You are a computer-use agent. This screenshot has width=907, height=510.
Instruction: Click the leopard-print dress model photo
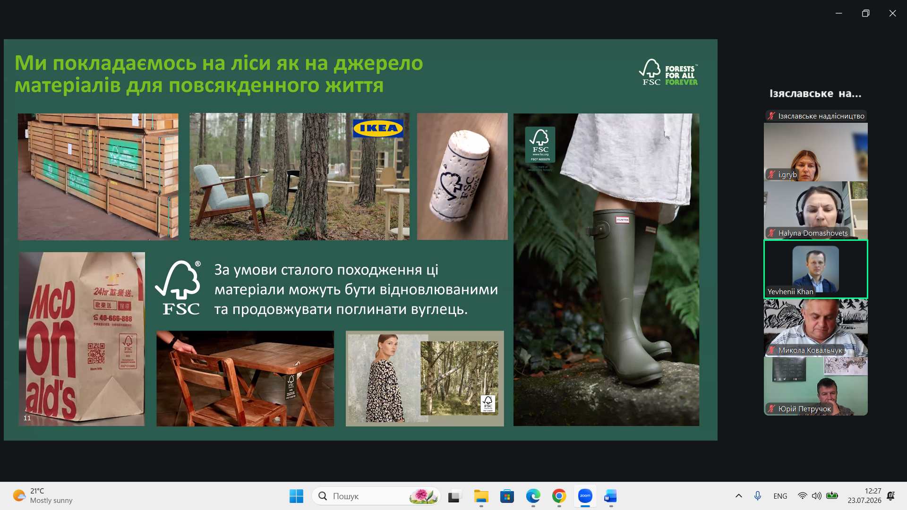(x=425, y=379)
